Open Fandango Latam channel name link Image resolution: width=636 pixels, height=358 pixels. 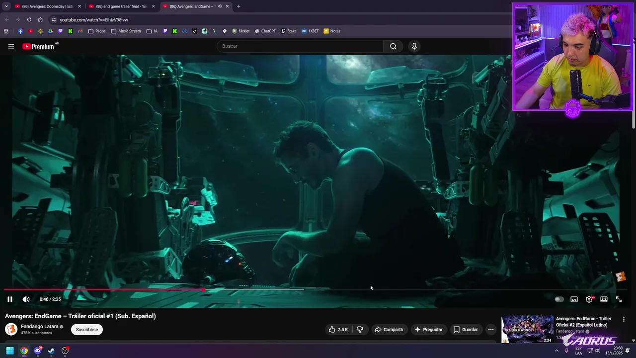click(39, 327)
